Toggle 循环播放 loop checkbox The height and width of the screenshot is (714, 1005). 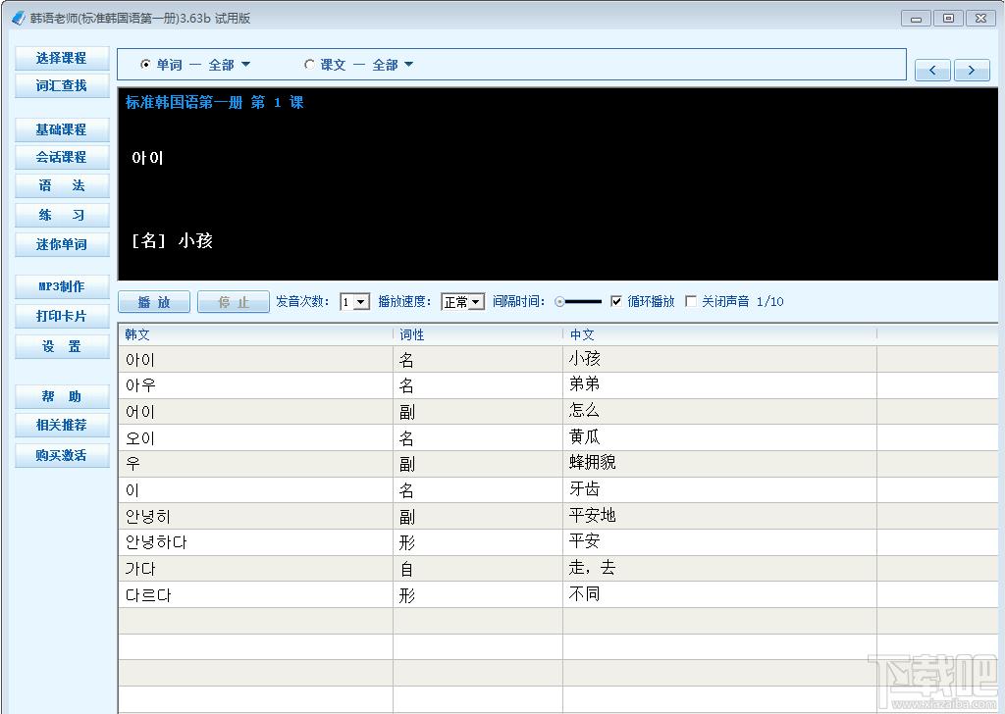click(x=616, y=301)
